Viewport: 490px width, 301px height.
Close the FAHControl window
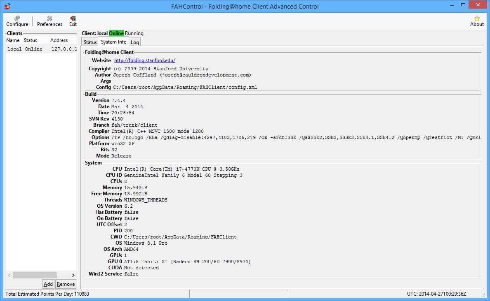click(x=478, y=5)
